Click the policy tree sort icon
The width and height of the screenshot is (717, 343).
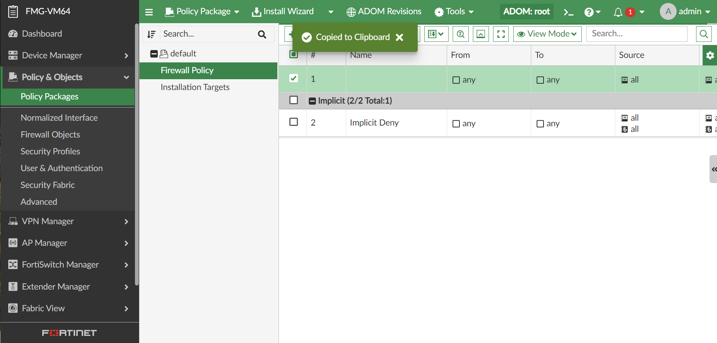click(x=151, y=34)
